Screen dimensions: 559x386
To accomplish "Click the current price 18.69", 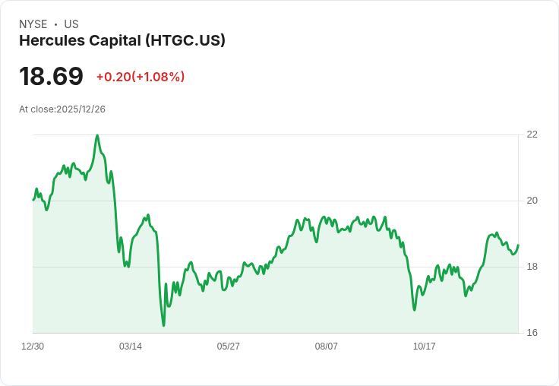I will 51,76.
